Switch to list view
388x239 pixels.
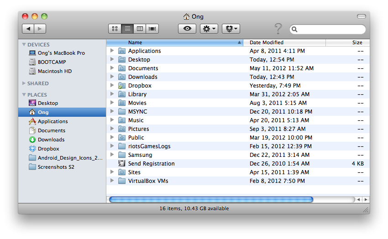[x=127, y=29]
